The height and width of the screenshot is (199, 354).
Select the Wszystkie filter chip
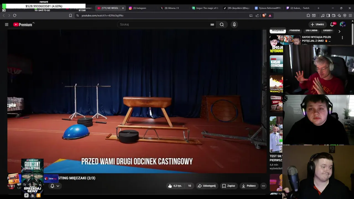click(278, 30)
